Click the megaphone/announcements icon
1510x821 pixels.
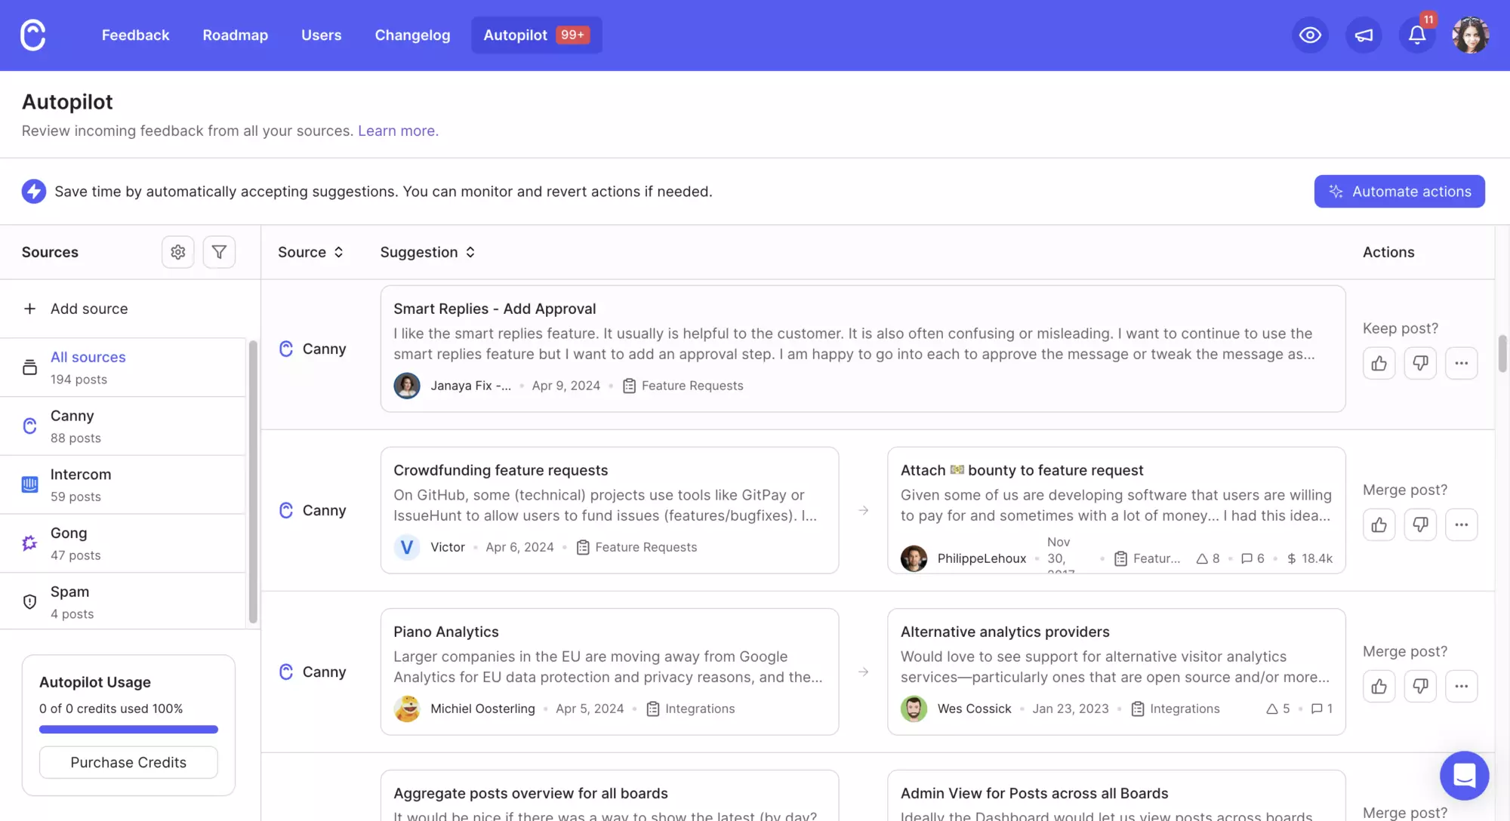coord(1364,35)
